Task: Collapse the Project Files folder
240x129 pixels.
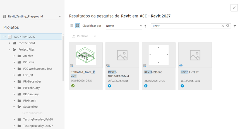Action: tap(9, 49)
